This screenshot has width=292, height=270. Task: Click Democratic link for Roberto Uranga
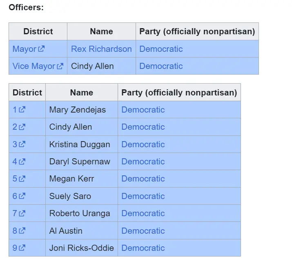tap(143, 213)
